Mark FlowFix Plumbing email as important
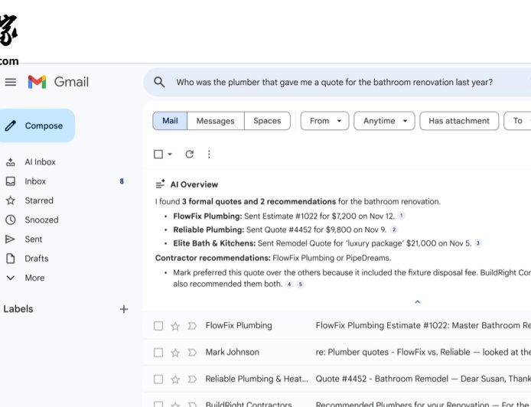531x407 pixels. (192, 326)
